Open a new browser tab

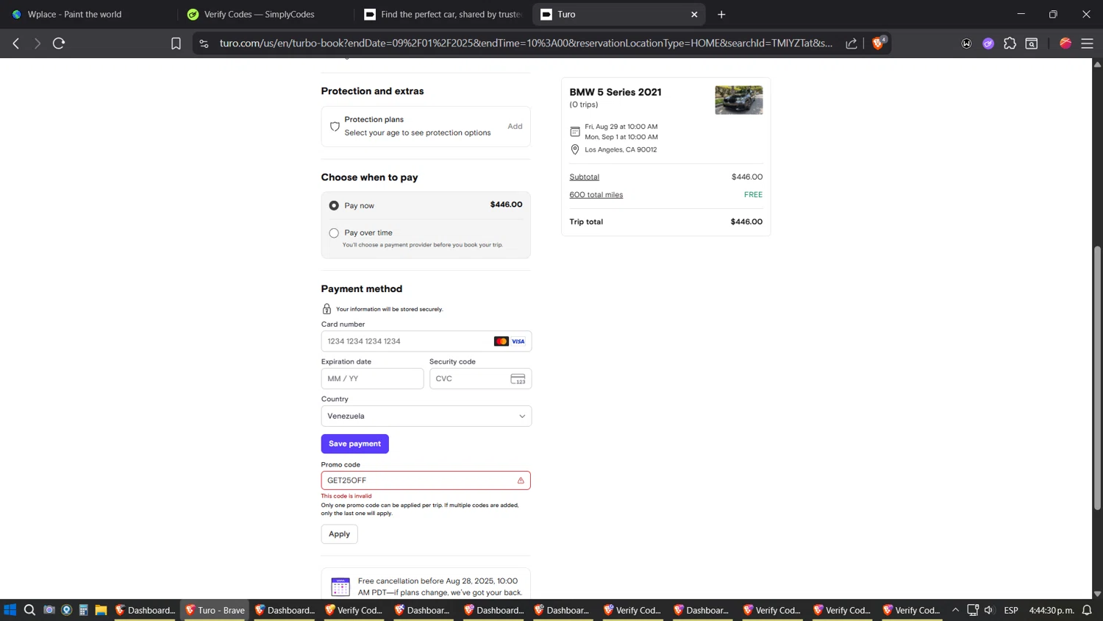[x=721, y=14]
